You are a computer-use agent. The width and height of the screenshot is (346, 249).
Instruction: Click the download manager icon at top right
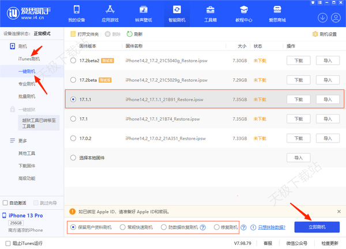323,17
